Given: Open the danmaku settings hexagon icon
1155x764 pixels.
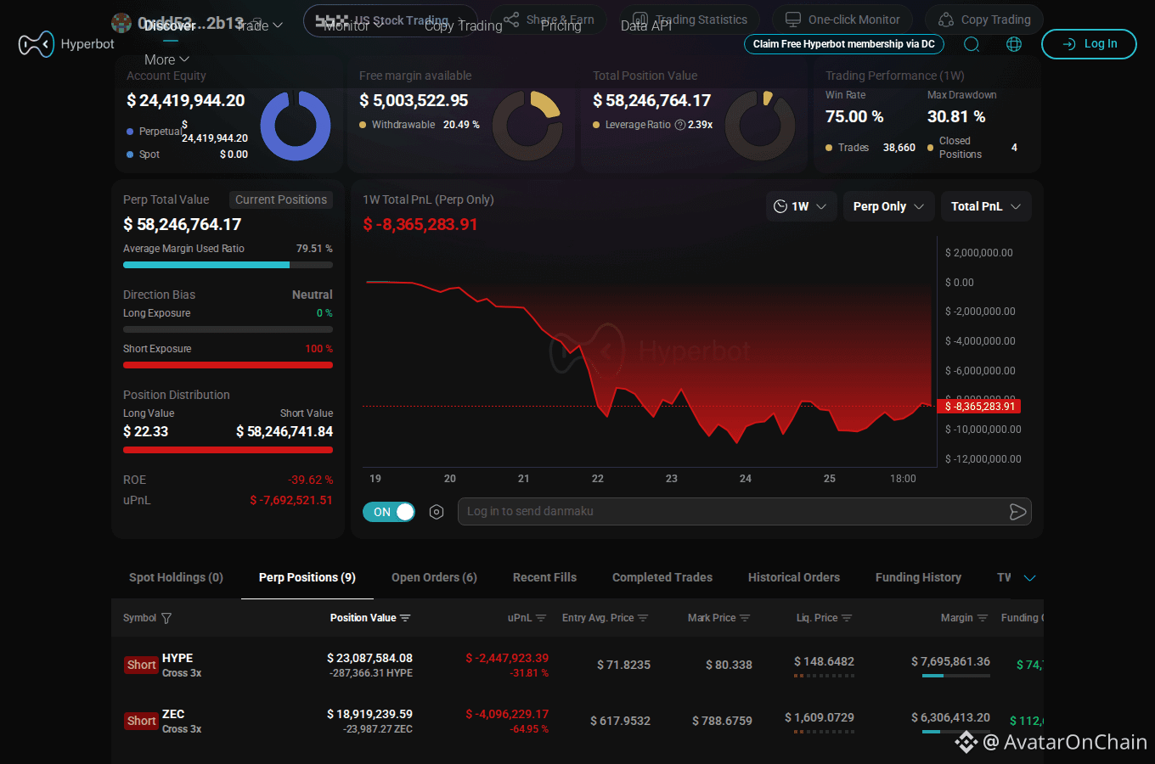Looking at the screenshot, I should [x=437, y=512].
